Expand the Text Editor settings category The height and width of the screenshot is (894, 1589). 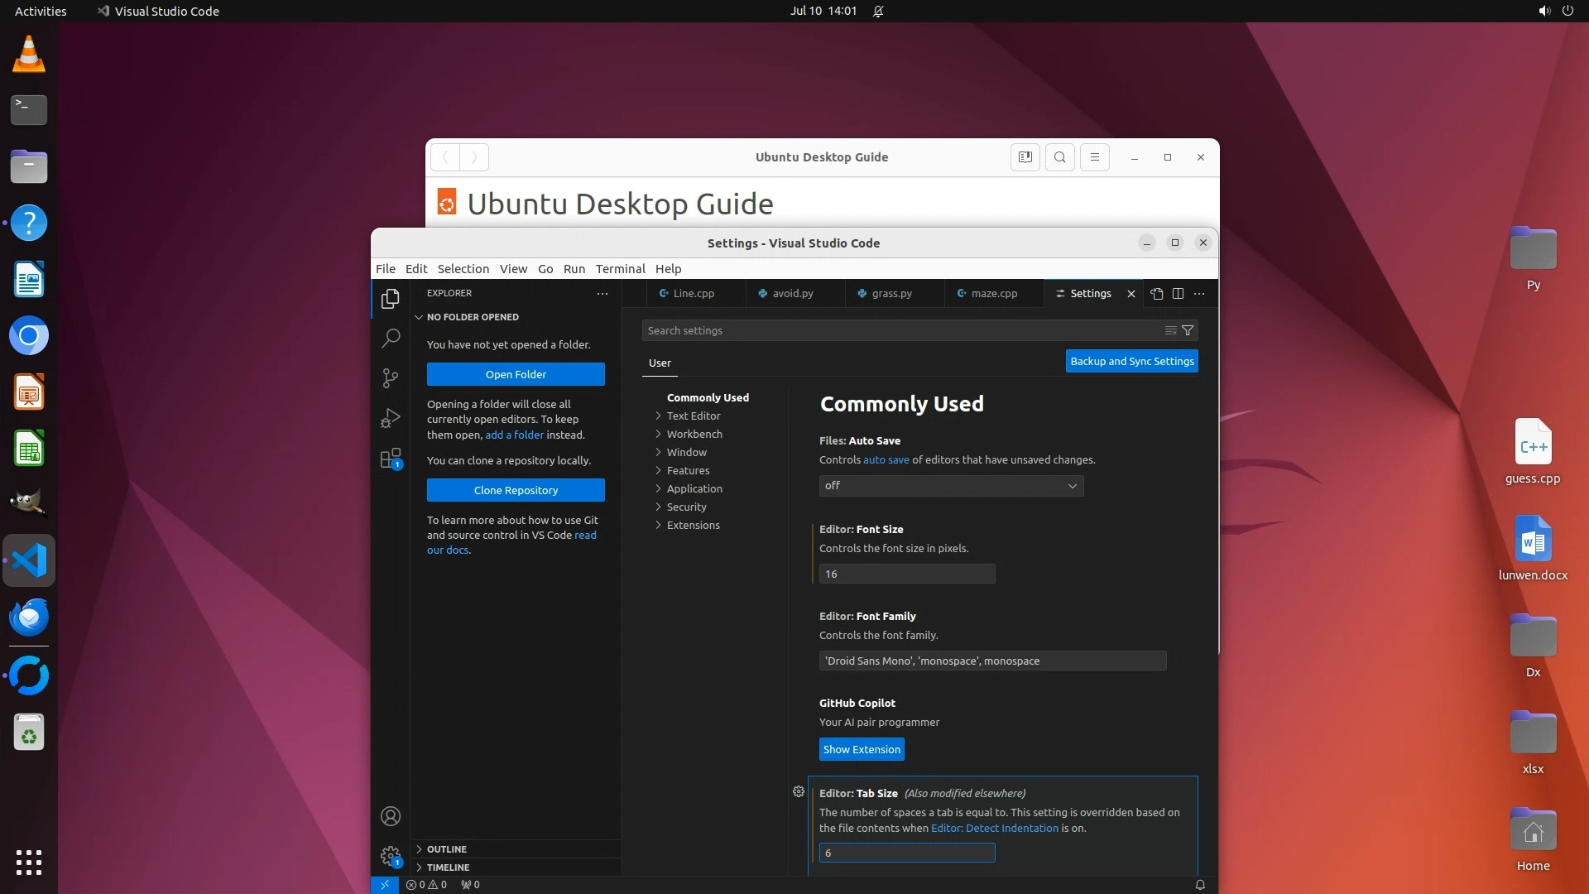coord(694,416)
